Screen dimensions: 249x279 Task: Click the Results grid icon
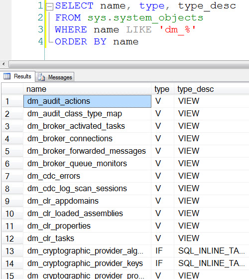click(7, 76)
